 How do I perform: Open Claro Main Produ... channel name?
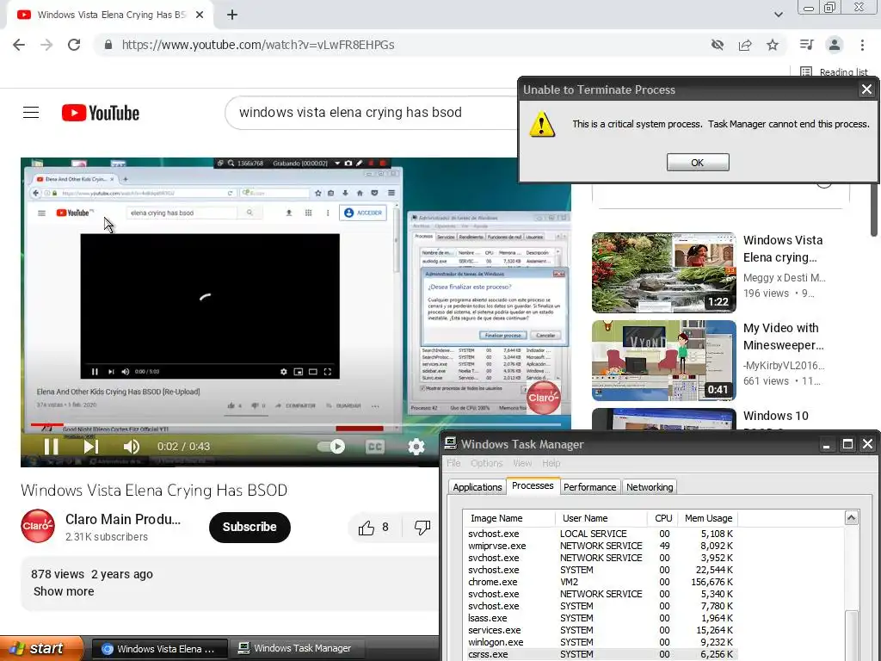pyautogui.click(x=123, y=519)
